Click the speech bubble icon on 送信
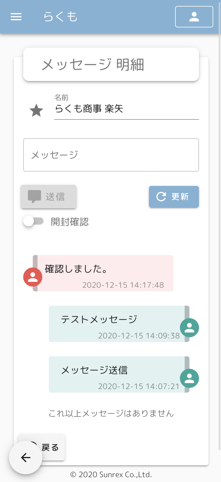Viewport: 221px width, 482px height. [34, 197]
